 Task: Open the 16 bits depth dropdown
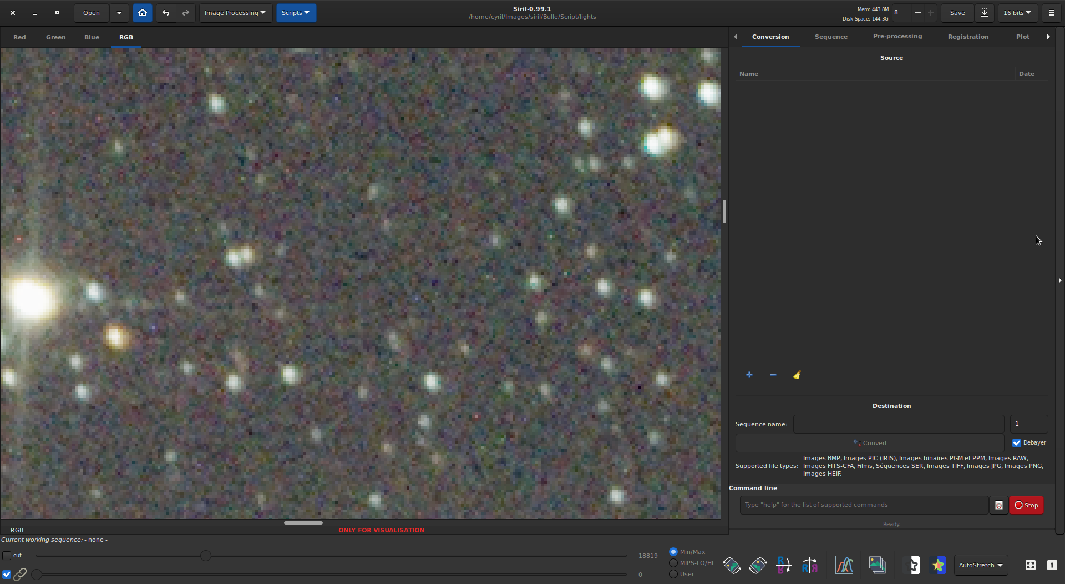1017,13
